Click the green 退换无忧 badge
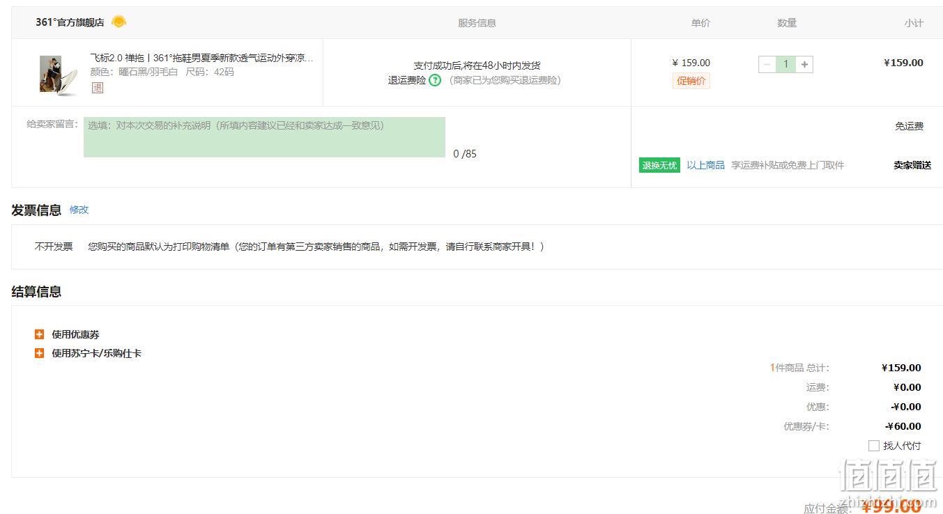Image resolution: width=943 pixels, height=514 pixels. (x=659, y=165)
